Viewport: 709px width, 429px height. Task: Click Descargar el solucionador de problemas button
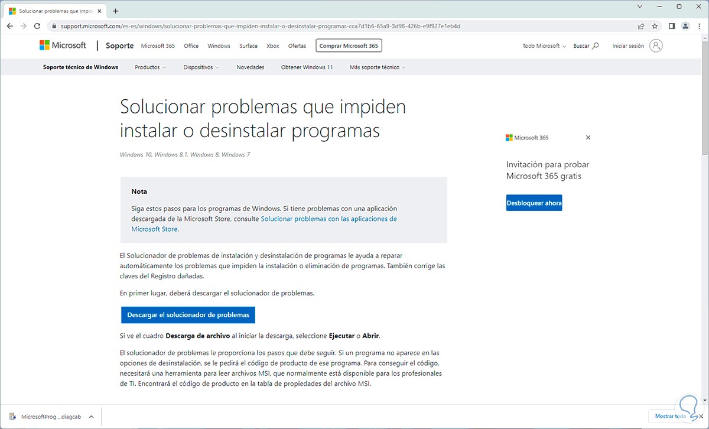tap(188, 315)
